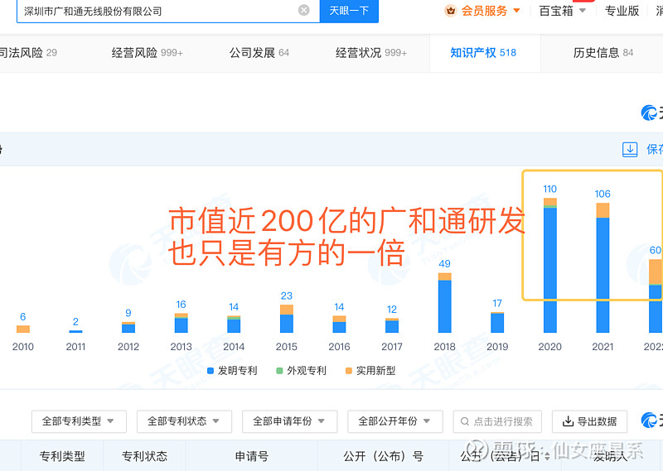Click the 2013 bar with value 16
Screen dimensions: 663x471
click(181, 323)
